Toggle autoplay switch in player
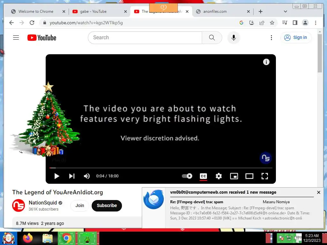The width and height of the screenshot is (327, 245). [187, 176]
